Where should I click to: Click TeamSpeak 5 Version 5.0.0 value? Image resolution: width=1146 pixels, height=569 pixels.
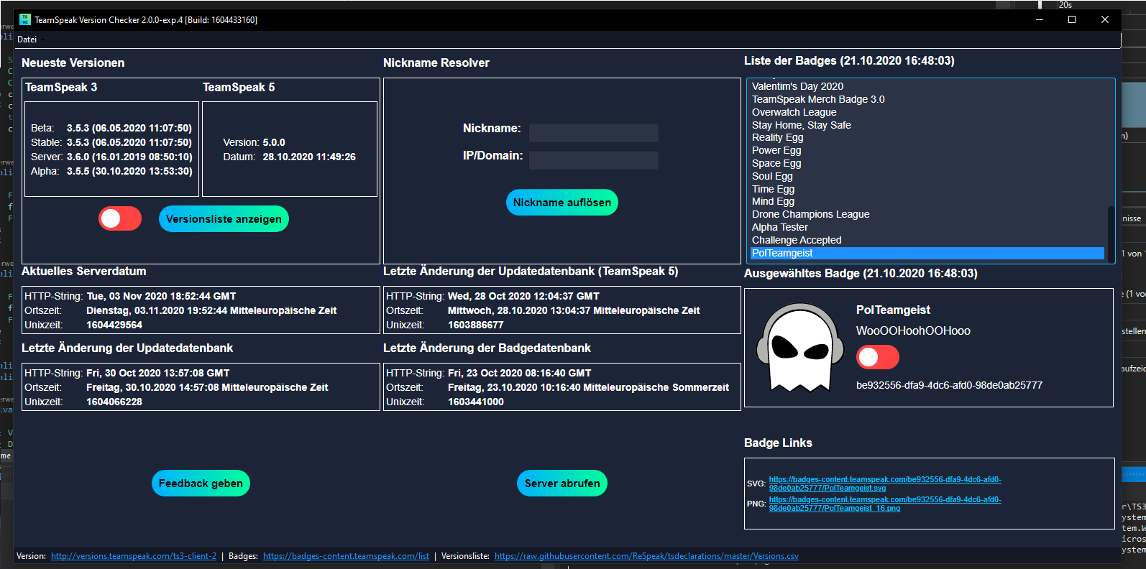(x=274, y=142)
